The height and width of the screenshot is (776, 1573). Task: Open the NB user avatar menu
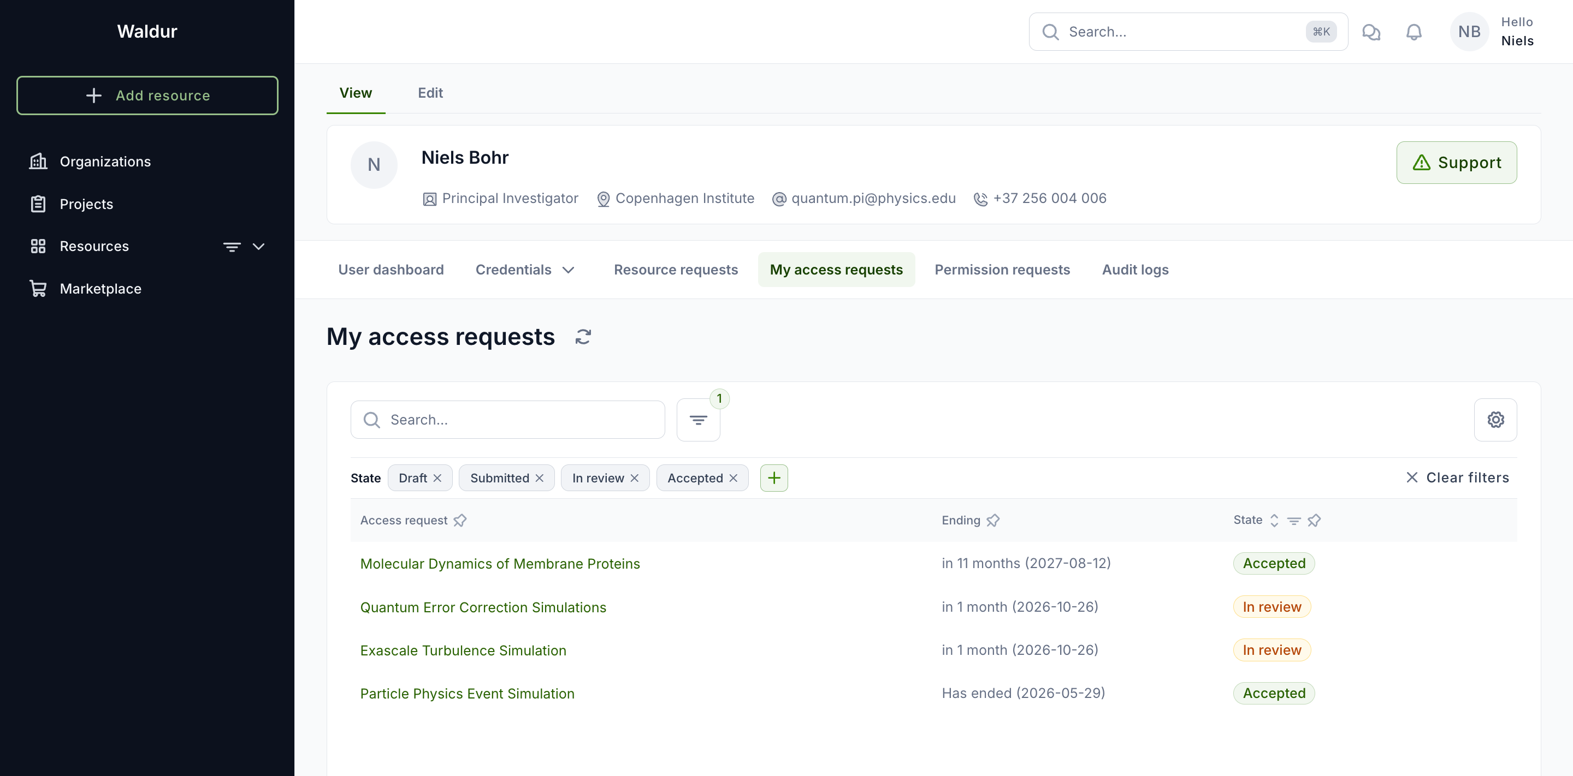pyautogui.click(x=1469, y=32)
